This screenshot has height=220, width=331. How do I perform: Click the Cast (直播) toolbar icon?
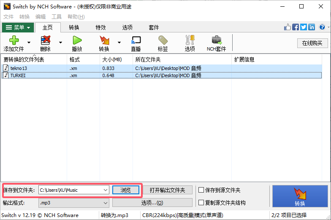click(136, 40)
